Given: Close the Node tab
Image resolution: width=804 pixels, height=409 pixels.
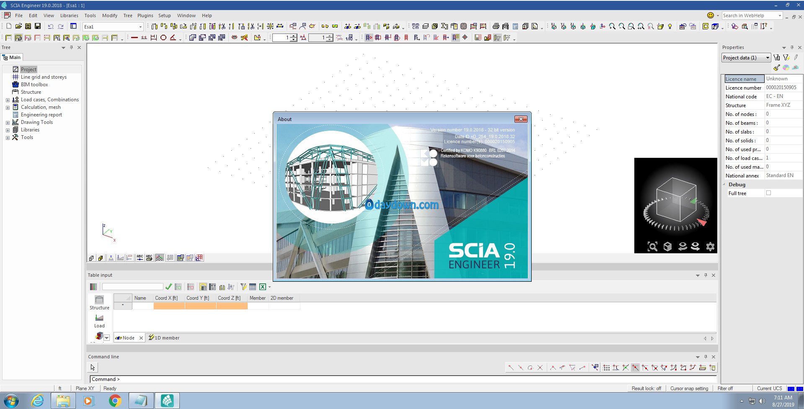Looking at the screenshot, I should click(141, 338).
